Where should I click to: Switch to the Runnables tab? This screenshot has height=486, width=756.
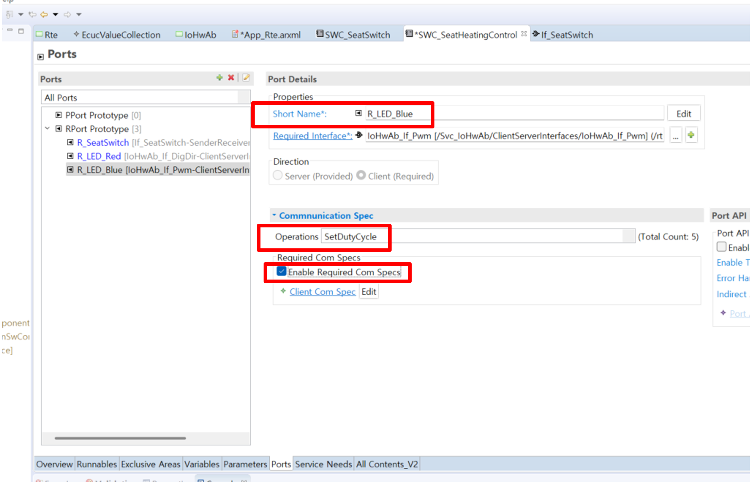click(x=96, y=464)
